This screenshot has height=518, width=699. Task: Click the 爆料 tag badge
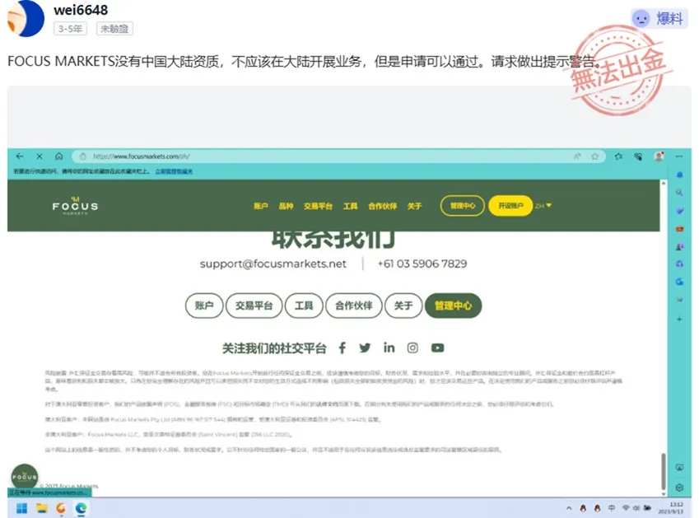pos(659,19)
